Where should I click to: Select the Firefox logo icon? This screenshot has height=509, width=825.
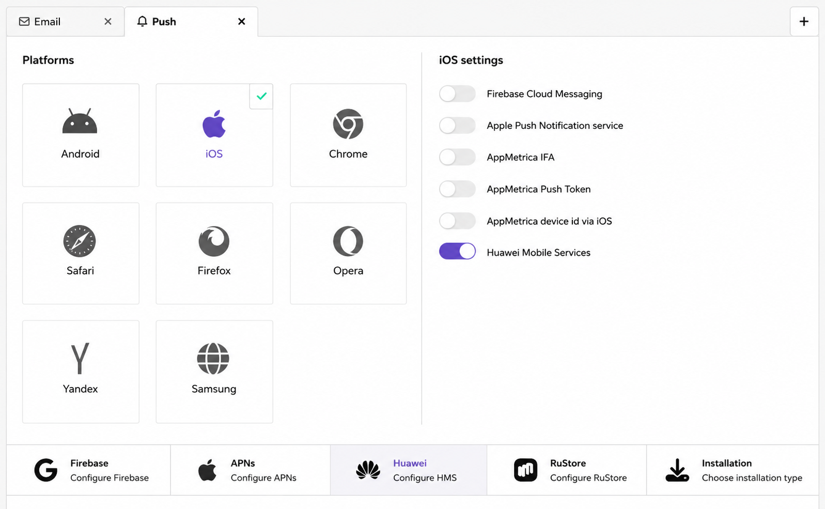click(214, 241)
